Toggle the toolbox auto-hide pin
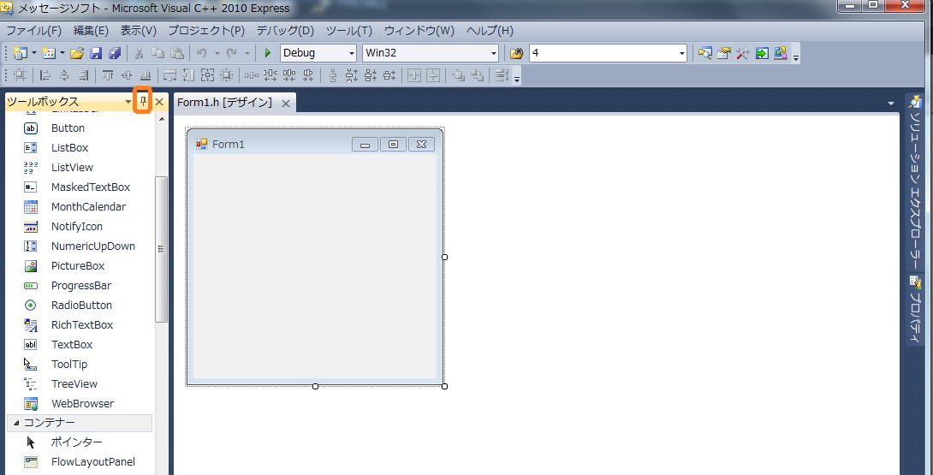This screenshot has height=475, width=933. pos(143,102)
